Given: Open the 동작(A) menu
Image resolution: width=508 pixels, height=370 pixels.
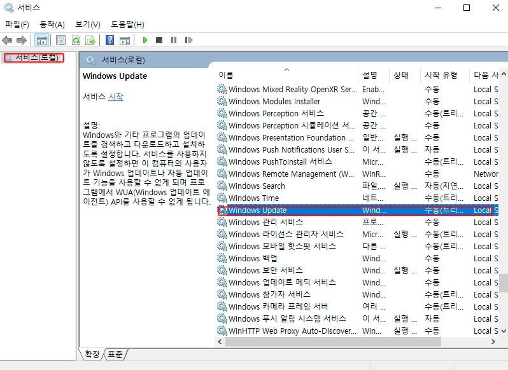Looking at the screenshot, I should 52,24.
